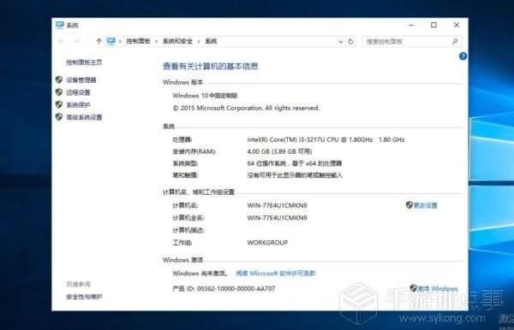Click the System window title icon
Viewport: 514px width, 330px height.
60,25
